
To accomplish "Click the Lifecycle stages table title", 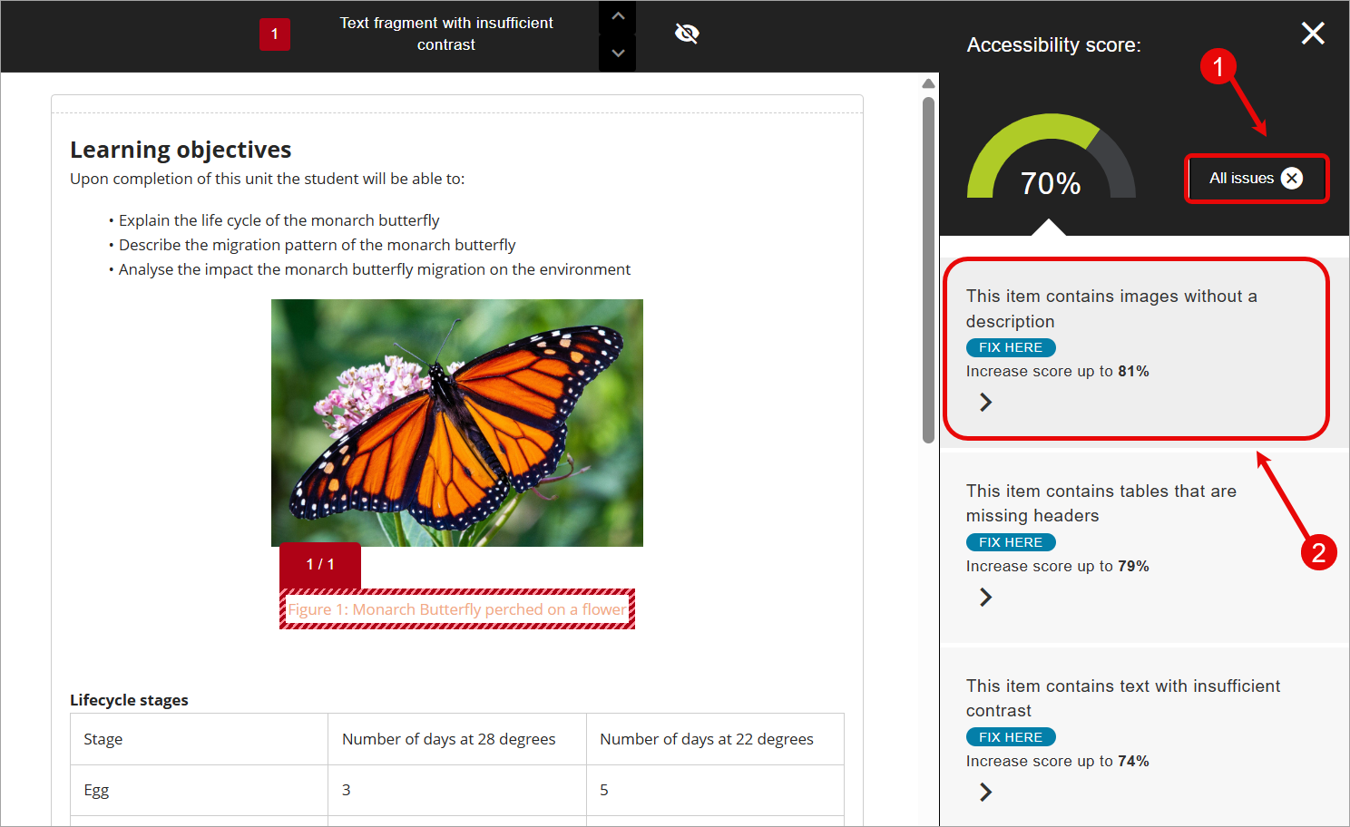I will point(129,700).
